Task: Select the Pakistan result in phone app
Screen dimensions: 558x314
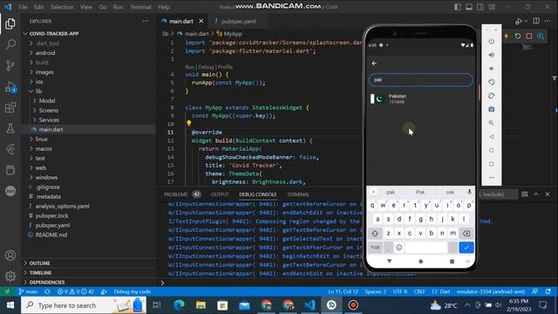Action: tap(420, 99)
